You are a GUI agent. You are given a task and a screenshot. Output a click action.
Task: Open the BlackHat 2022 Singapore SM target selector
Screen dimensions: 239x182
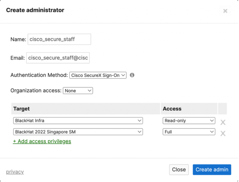78,132
